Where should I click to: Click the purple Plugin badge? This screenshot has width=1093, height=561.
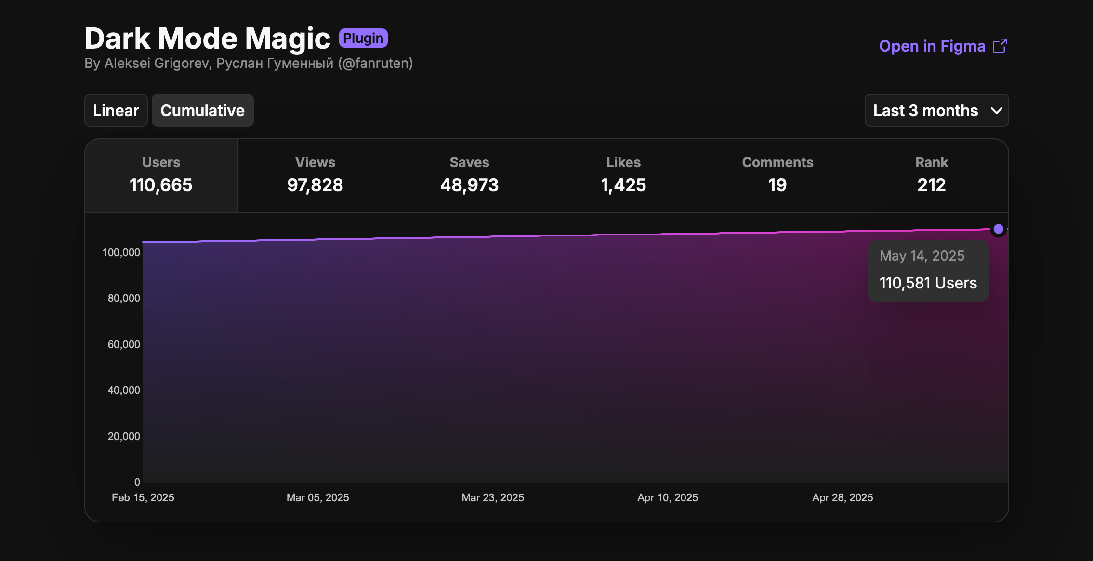coord(363,38)
